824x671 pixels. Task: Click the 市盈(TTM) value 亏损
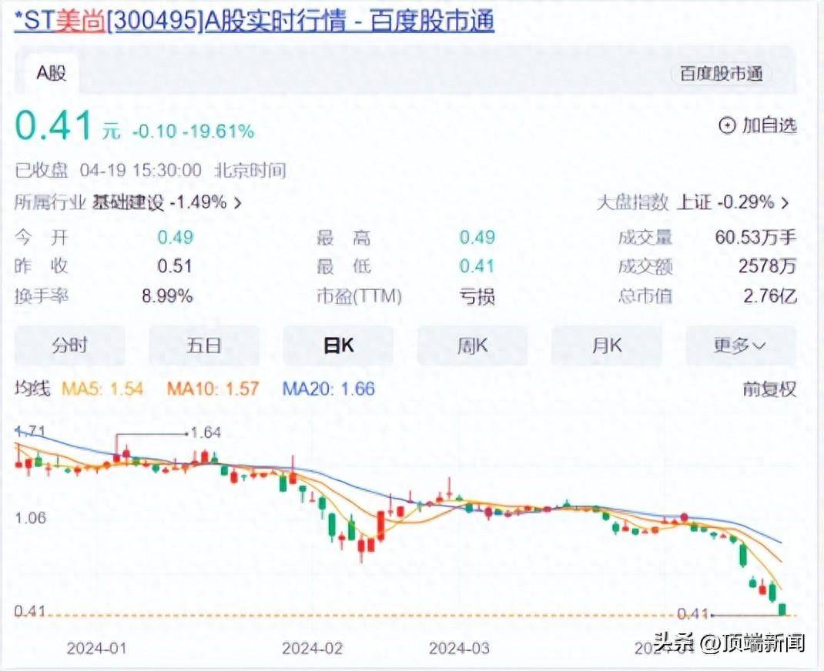(x=477, y=297)
